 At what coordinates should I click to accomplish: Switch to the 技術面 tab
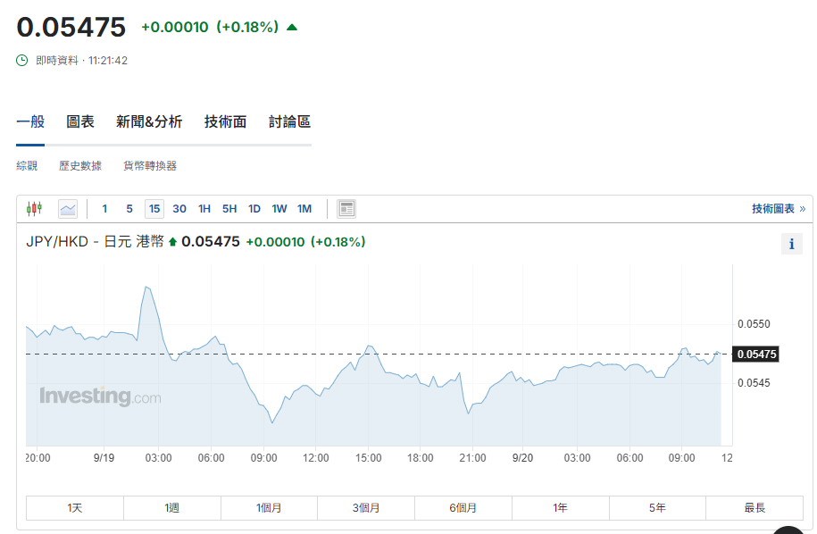[225, 122]
